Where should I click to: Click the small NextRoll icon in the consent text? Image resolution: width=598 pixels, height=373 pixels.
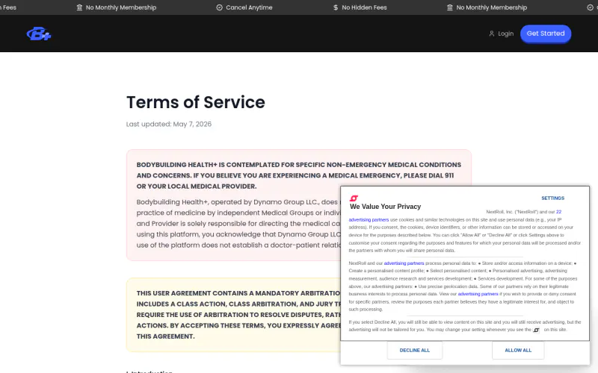point(536,330)
